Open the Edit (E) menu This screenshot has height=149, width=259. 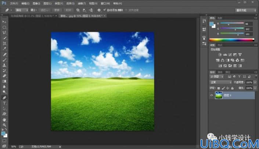pyautogui.click(x=25, y=3)
